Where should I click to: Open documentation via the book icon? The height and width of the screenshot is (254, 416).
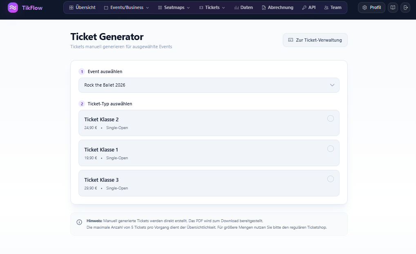[393, 7]
